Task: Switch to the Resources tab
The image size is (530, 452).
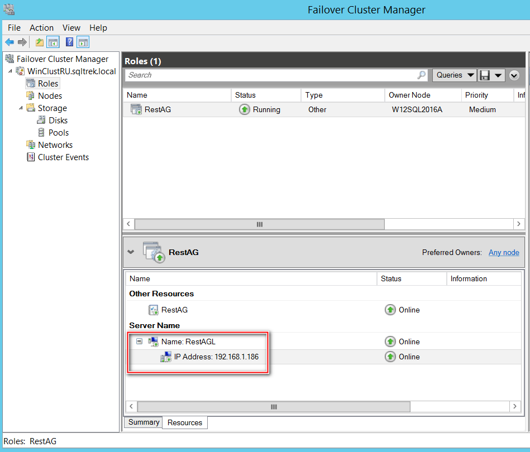Action: click(x=185, y=422)
